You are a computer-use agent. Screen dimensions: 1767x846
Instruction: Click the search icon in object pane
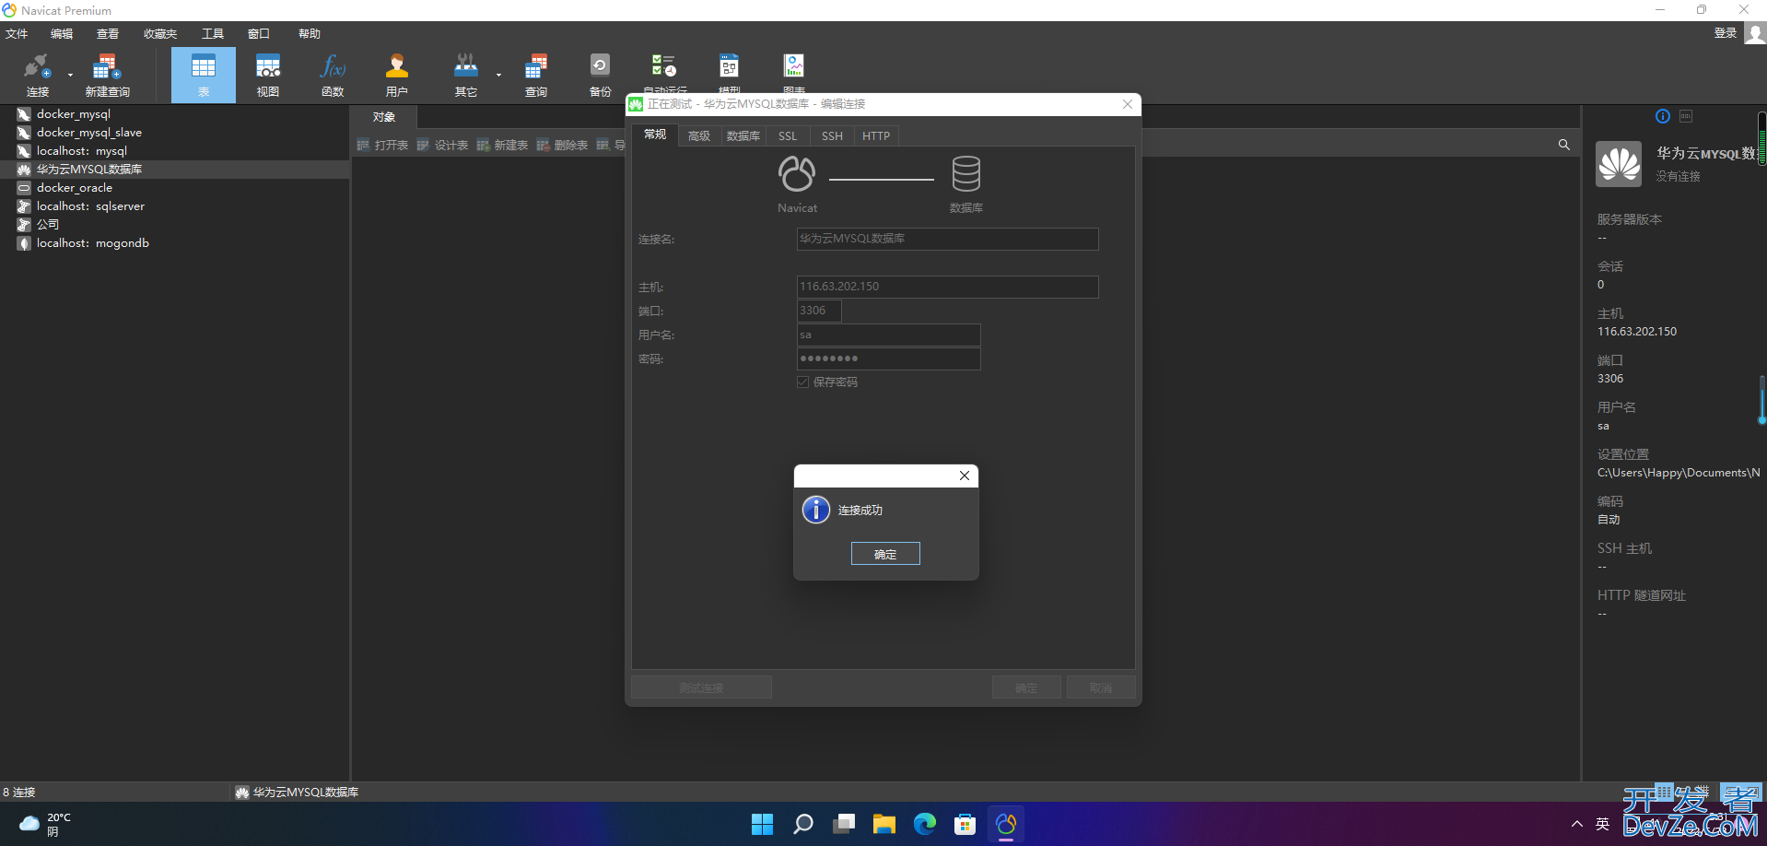tap(1563, 145)
